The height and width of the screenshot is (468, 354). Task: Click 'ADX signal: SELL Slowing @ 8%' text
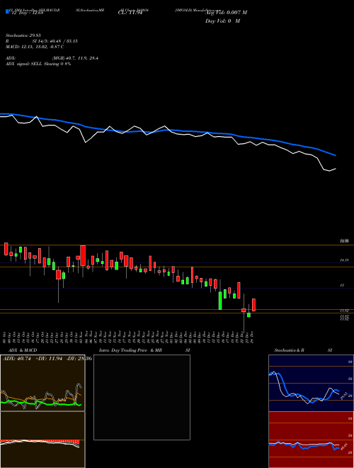click(38, 64)
